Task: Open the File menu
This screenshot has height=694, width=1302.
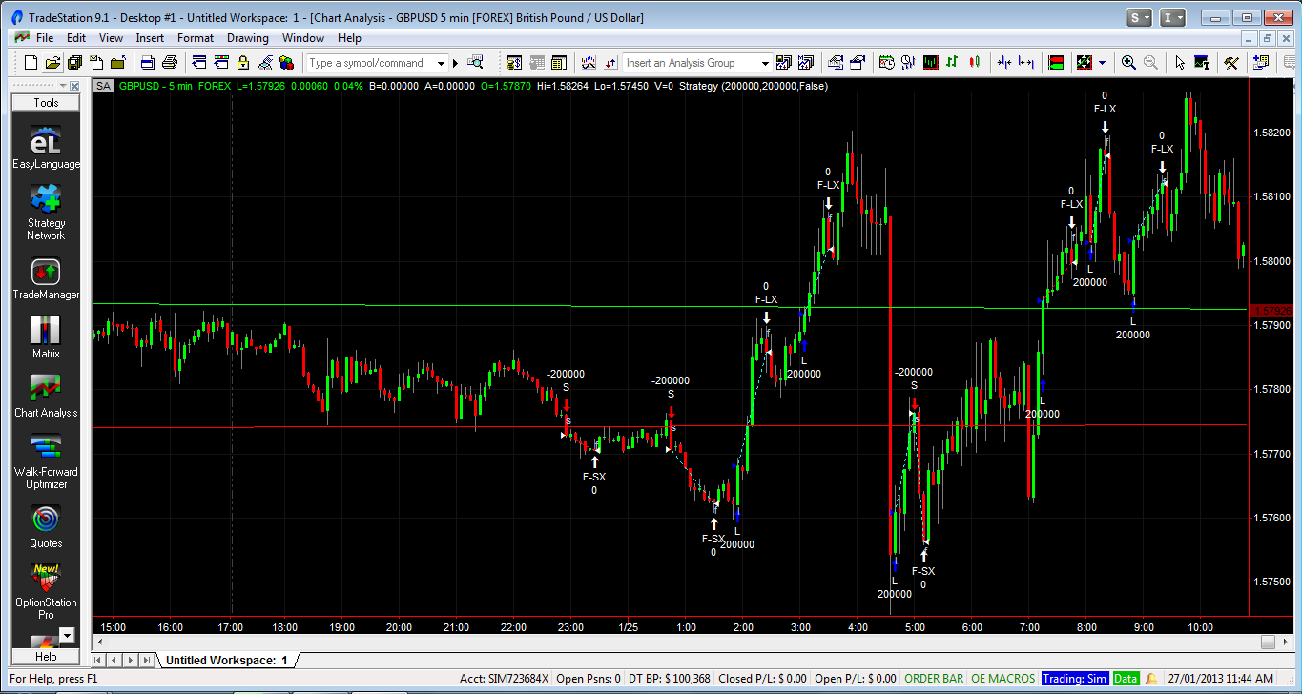Action: pyautogui.click(x=45, y=38)
